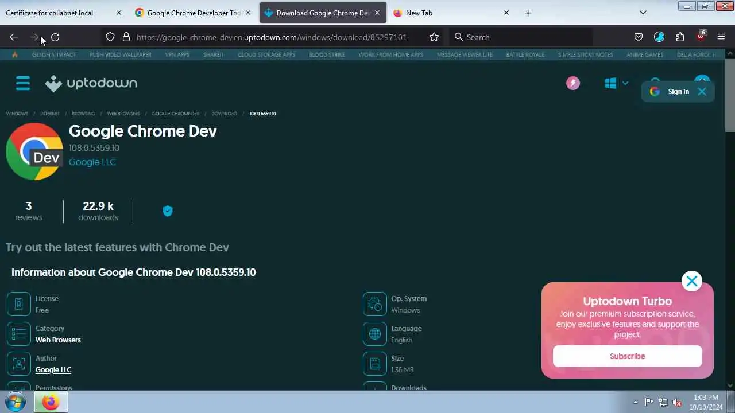The height and width of the screenshot is (413, 735).
Task: Click the 22.9 k downloads stat
Action: [x=98, y=211]
